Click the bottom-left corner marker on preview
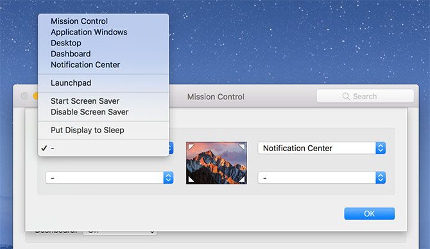 191,179
